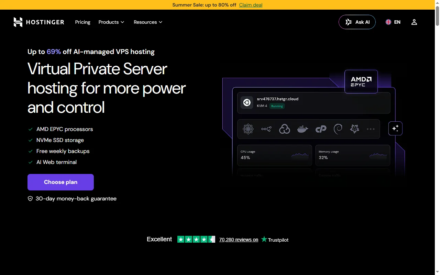
Task: Select the CloudPanel cloud icon
Action: tap(284, 129)
